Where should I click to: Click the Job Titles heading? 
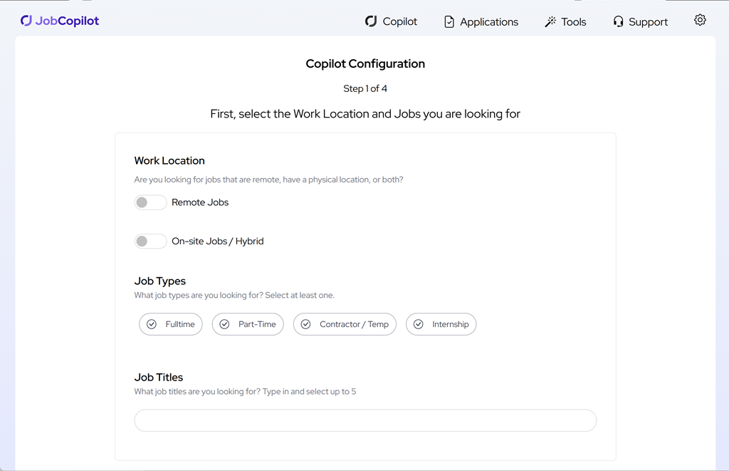pos(159,378)
